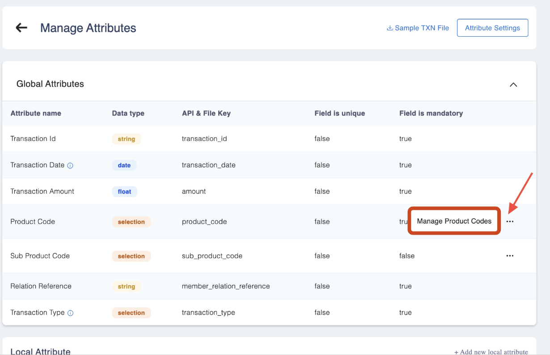The image size is (550, 355).
Task: Open three-dot menu for Sub Product Code
Action: coord(510,256)
